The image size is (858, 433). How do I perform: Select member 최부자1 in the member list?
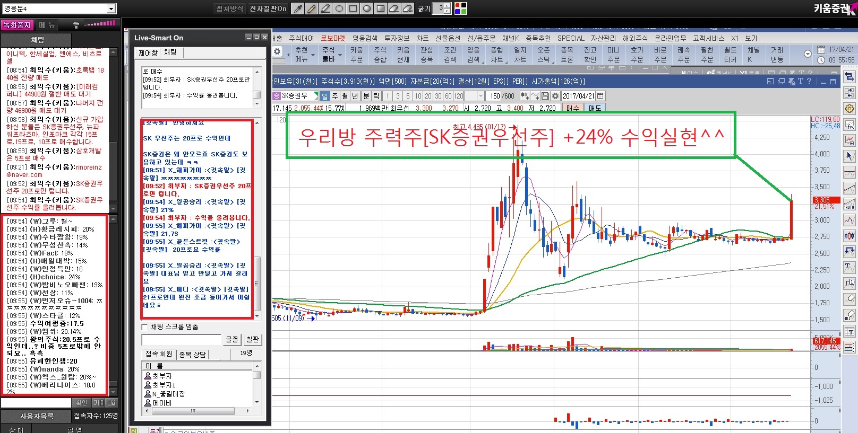pyautogui.click(x=164, y=385)
